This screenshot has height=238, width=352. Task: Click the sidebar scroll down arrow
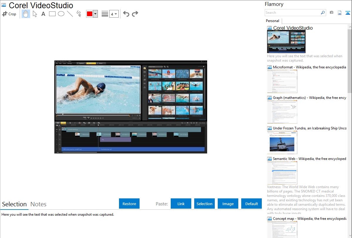350,236
